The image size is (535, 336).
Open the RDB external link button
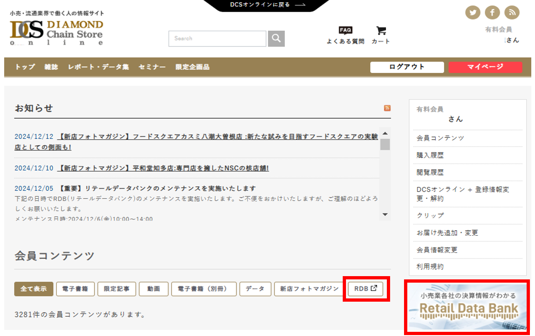[365, 289]
